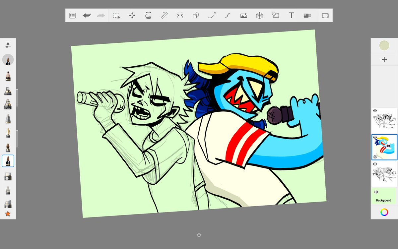Undo the last stroke
398x249 pixels.
click(87, 15)
